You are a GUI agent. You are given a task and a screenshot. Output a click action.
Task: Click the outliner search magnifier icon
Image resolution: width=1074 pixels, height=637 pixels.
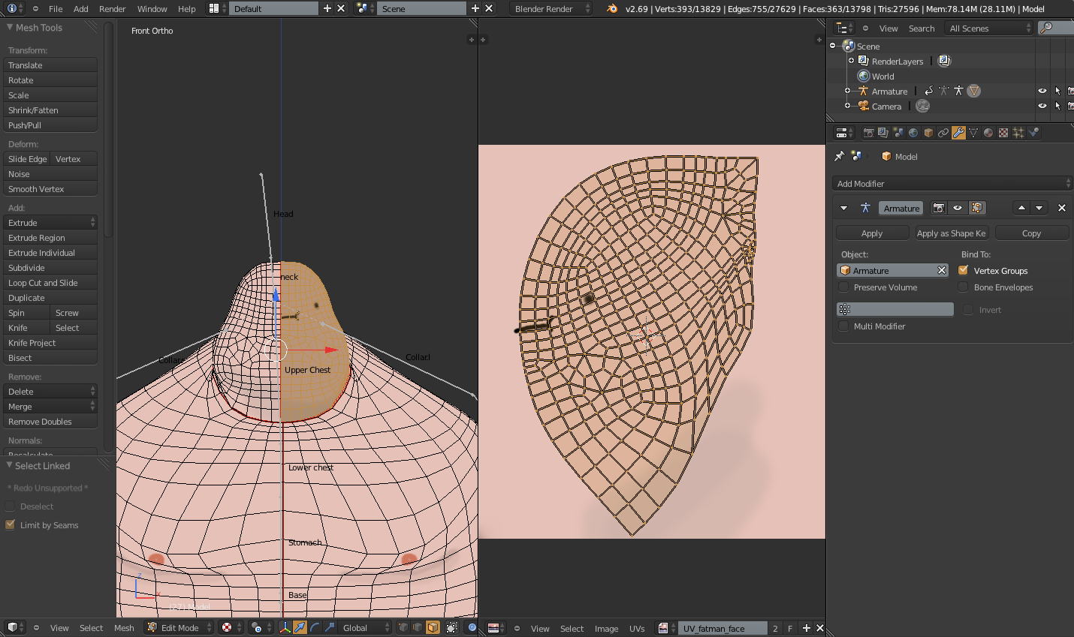coord(1045,28)
